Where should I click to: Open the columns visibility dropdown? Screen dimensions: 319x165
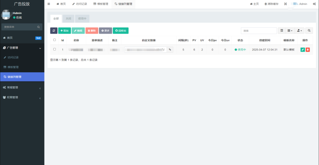tap(290, 31)
